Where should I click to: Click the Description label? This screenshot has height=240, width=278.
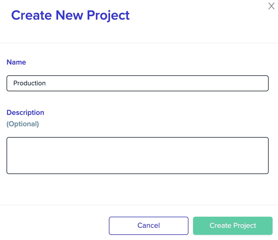(25, 112)
